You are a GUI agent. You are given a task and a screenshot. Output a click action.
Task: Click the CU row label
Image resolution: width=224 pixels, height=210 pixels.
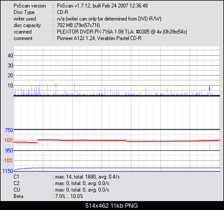pyautogui.click(x=17, y=190)
